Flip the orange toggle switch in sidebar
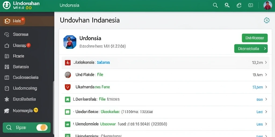The width and height of the screenshot is (275, 137). [42, 128]
